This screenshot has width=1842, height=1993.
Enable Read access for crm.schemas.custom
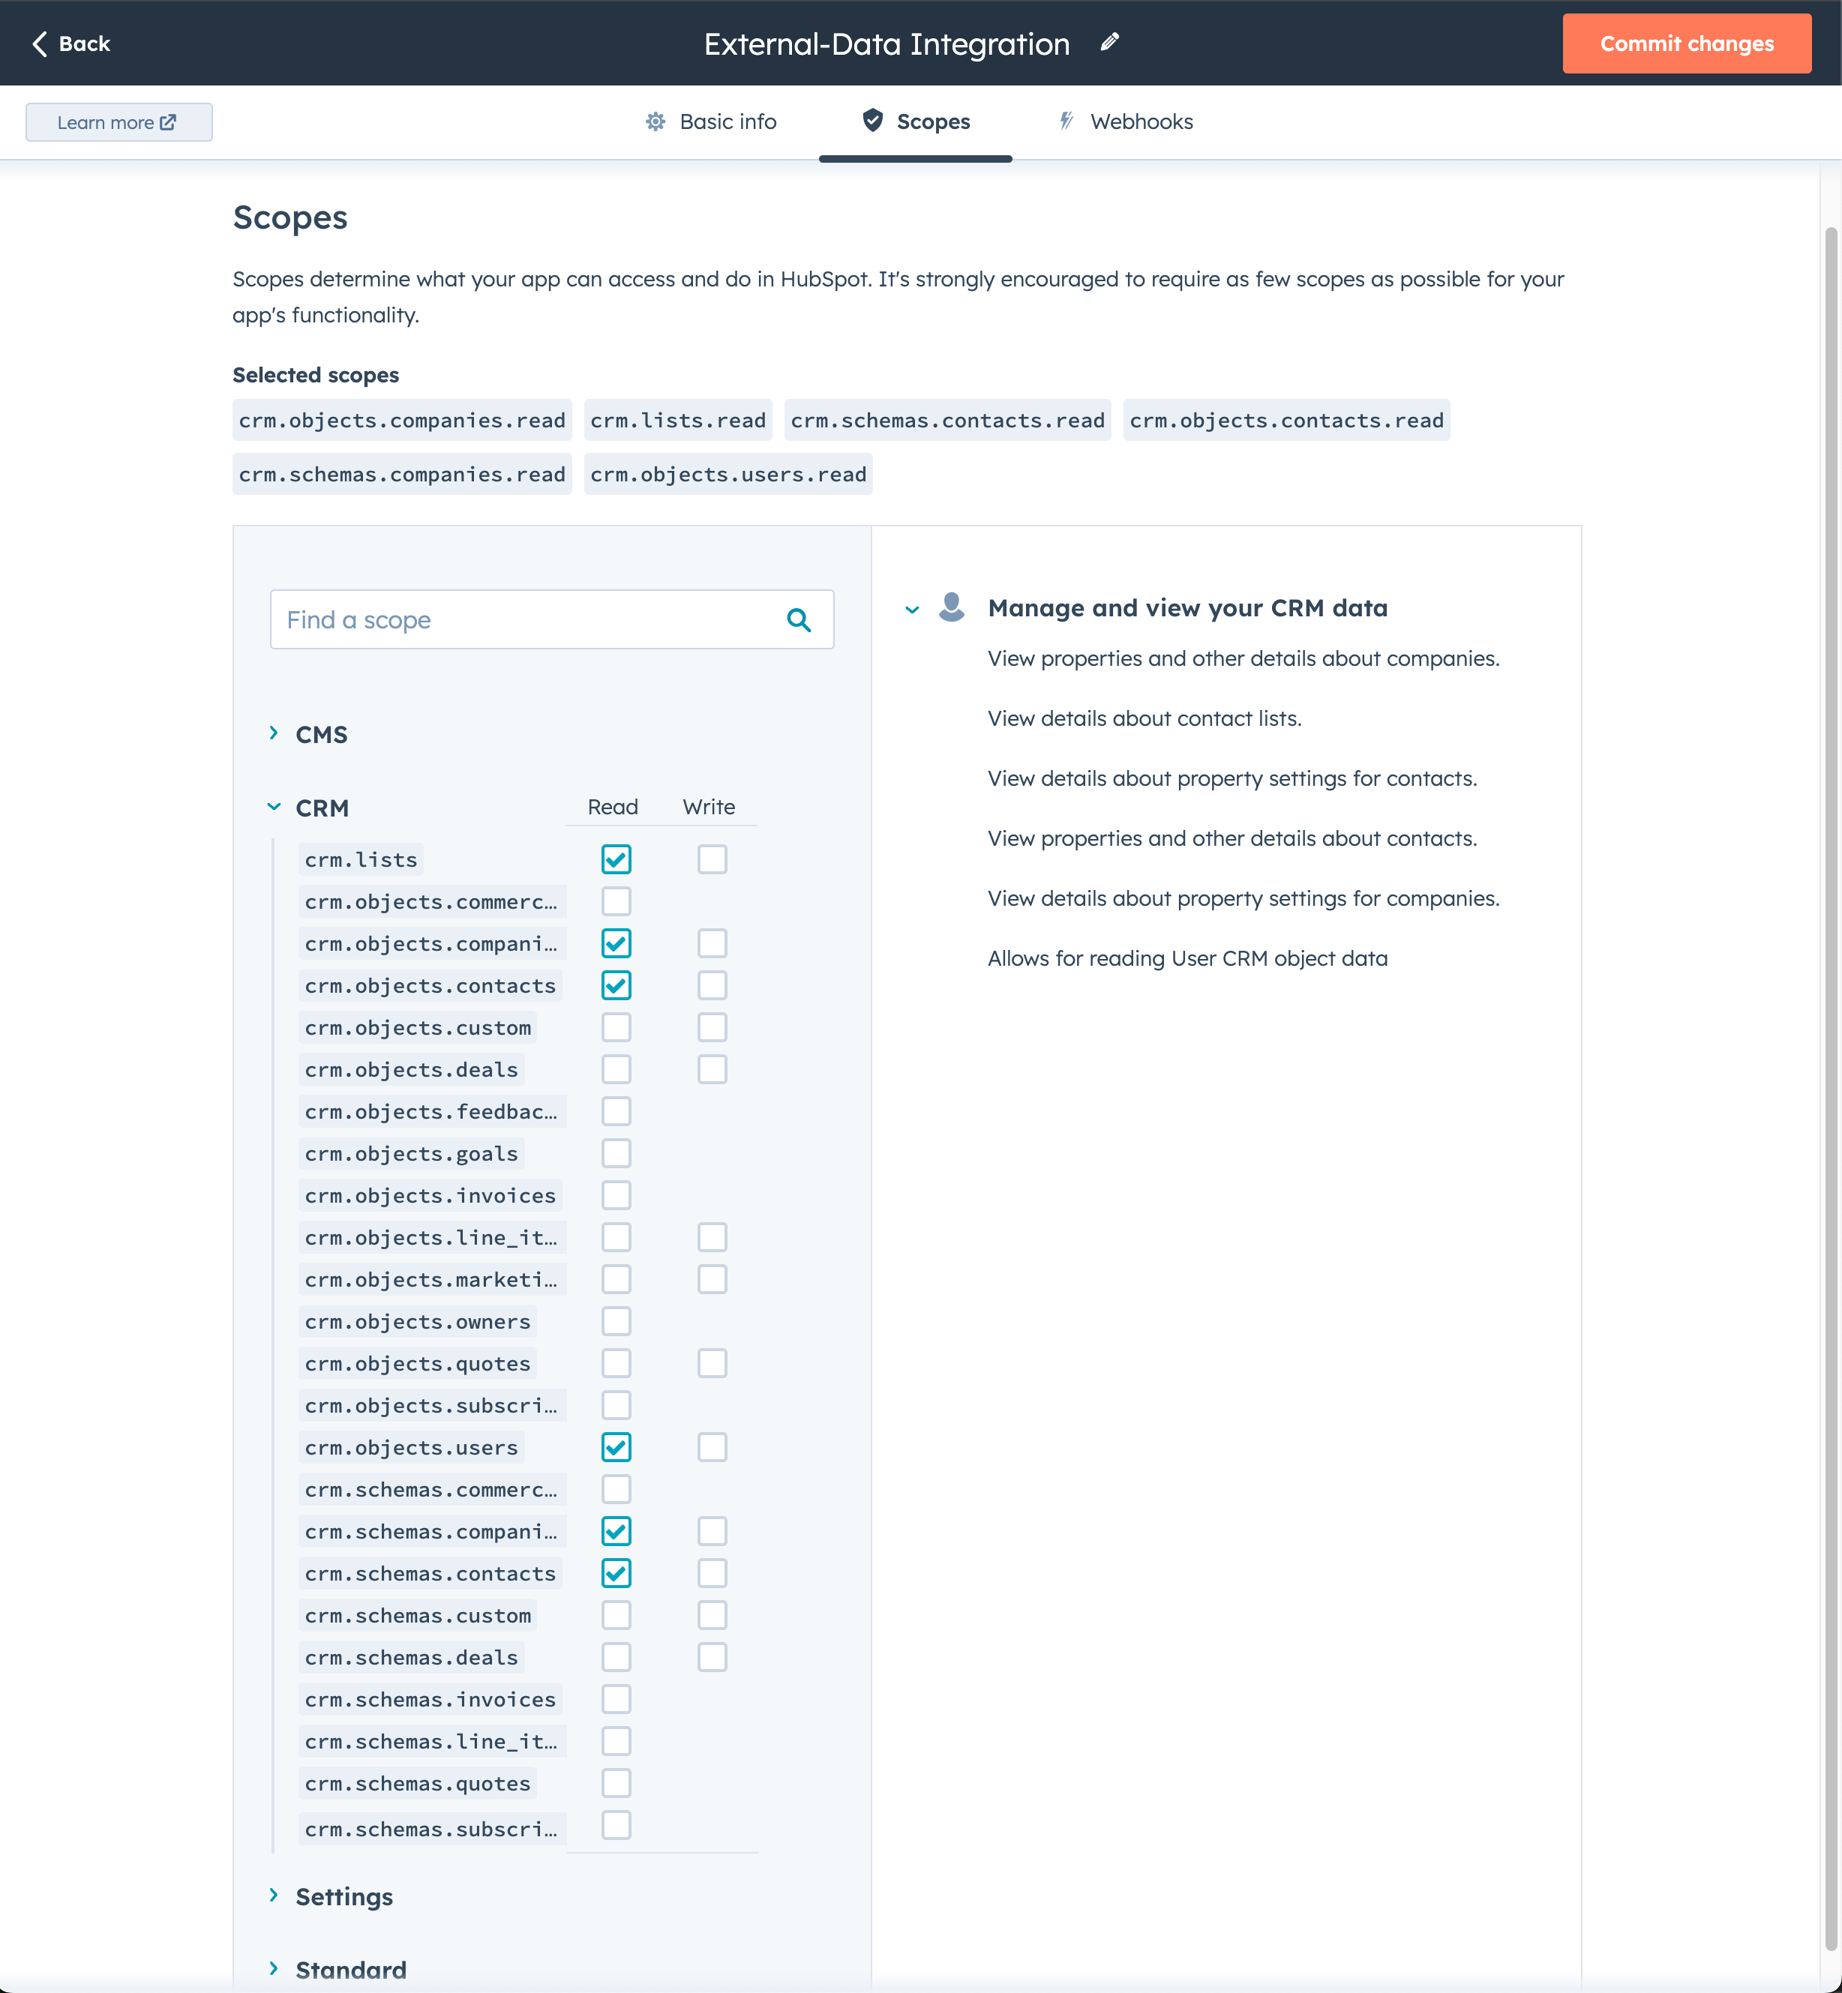click(616, 1614)
